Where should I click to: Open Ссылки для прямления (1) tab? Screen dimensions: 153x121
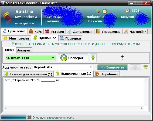coord(28,74)
